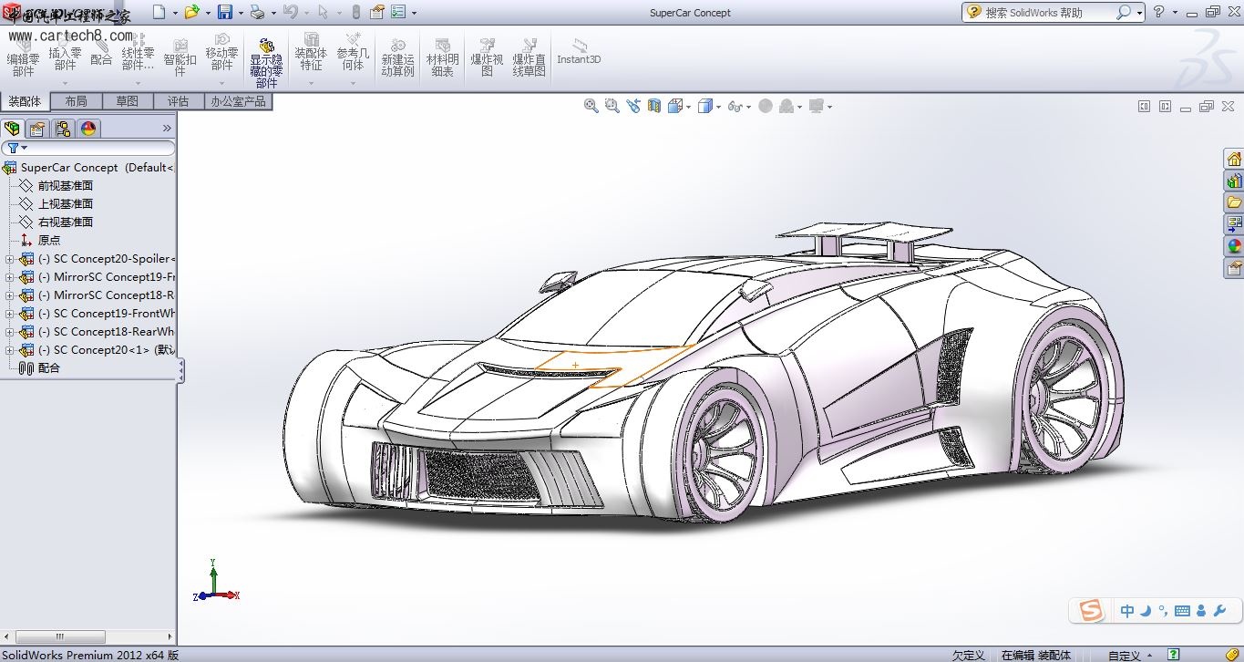Open the PropertyManager panel tab icon

(37, 129)
